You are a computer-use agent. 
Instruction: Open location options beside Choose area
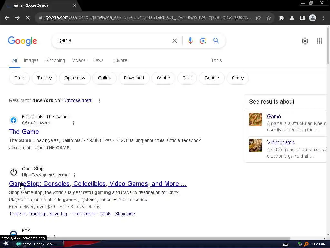coord(100,101)
